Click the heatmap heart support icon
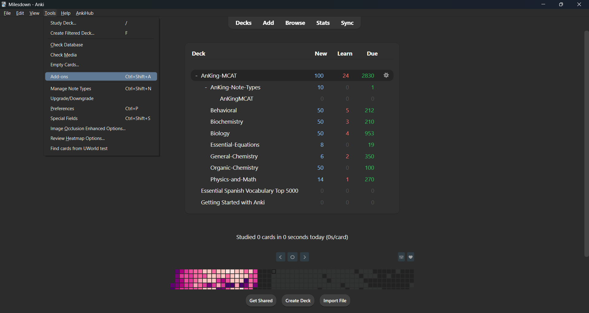The image size is (589, 313). pyautogui.click(x=411, y=257)
